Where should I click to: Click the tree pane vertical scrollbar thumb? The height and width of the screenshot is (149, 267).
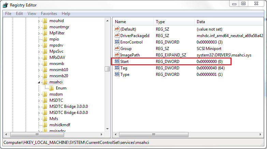107,69
